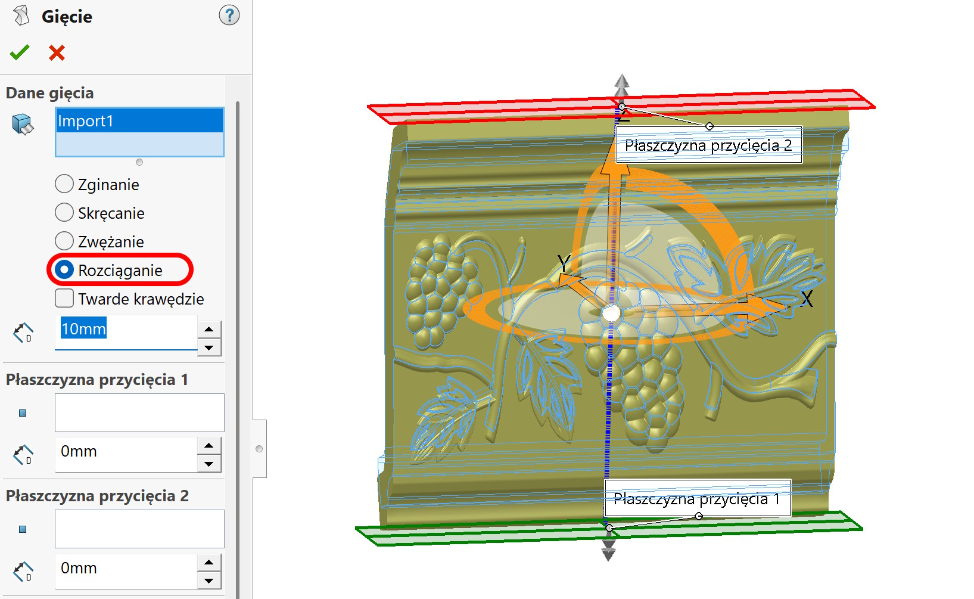Viewport: 974px width, 599px height.
Task: Enable the Twarde krawędzie checkbox
Action: pos(64,298)
